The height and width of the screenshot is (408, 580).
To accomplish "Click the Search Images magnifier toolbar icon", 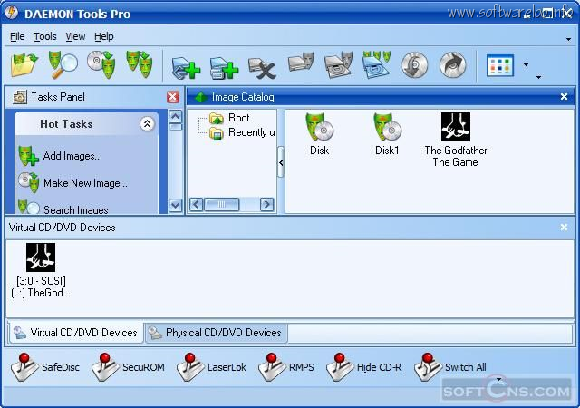I will point(63,64).
